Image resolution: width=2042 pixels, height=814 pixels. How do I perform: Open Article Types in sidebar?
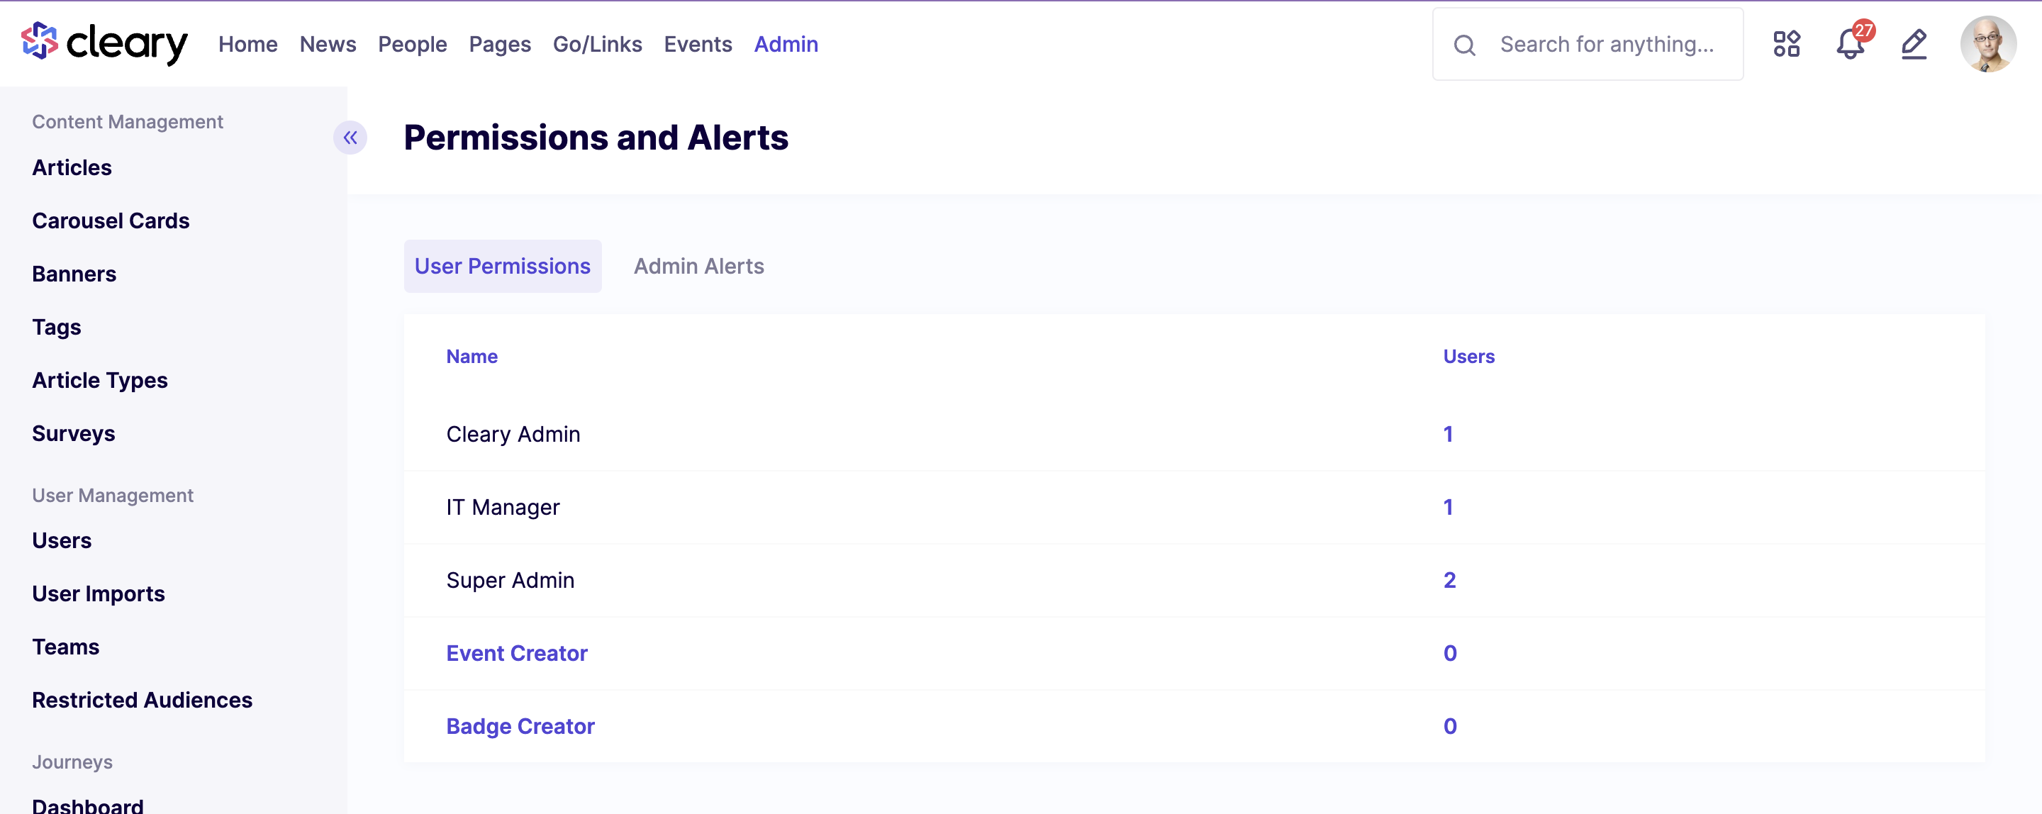pyautogui.click(x=100, y=381)
